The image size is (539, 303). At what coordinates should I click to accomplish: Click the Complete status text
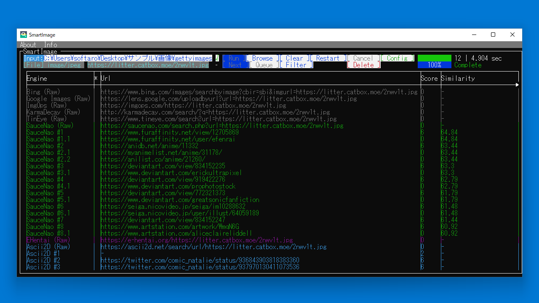pyautogui.click(x=468, y=65)
